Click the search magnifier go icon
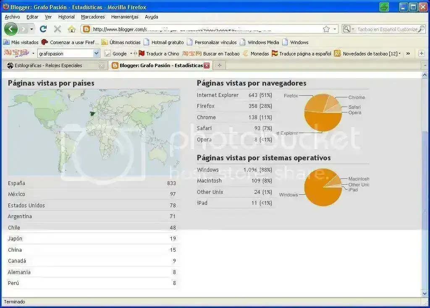430x308 pixels. 421,29
